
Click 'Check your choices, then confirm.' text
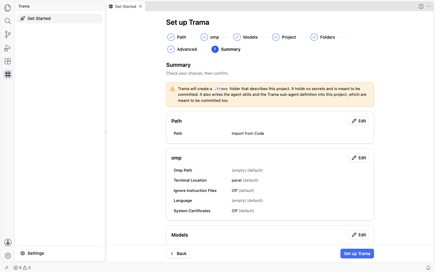point(197,73)
